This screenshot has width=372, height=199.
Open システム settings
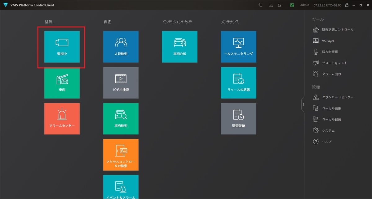pos(324,130)
